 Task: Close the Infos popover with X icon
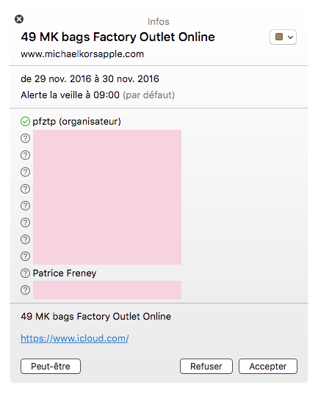pos(19,19)
